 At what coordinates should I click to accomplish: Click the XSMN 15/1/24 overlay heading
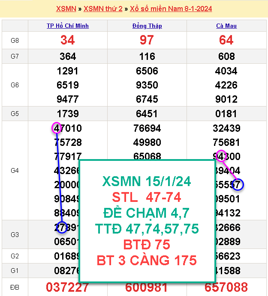click(x=147, y=181)
